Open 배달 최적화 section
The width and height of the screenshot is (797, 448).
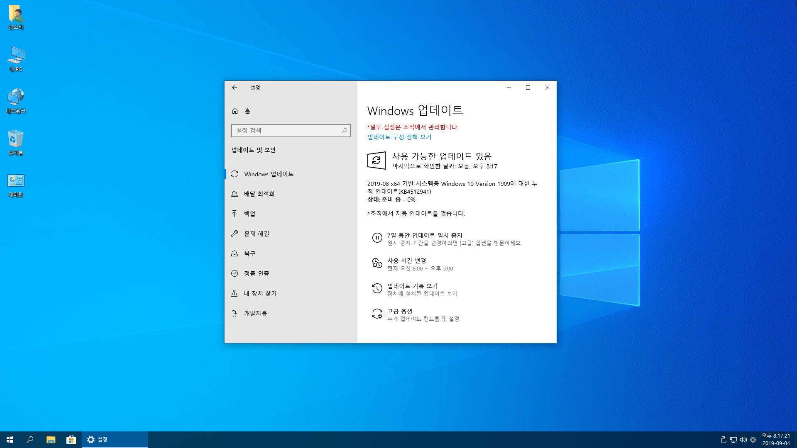pos(291,194)
